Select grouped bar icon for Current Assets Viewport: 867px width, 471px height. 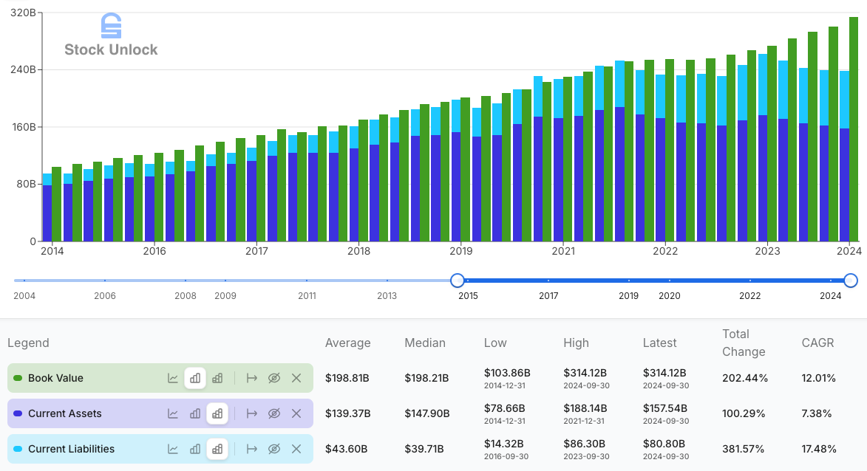click(x=195, y=413)
